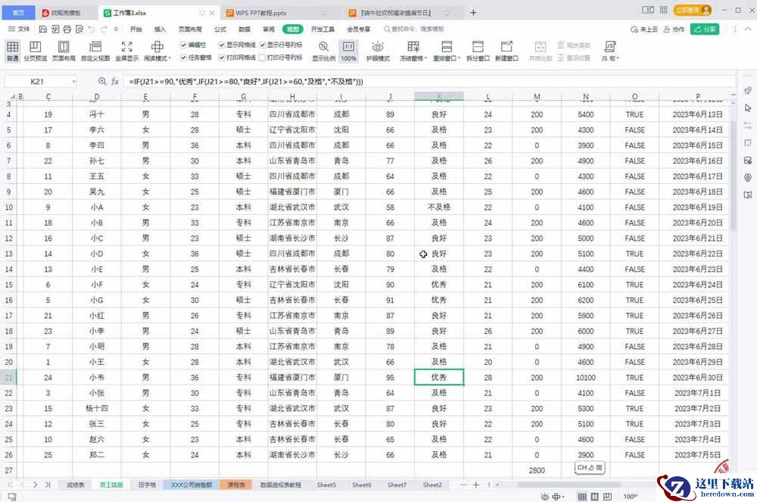Click the Undo arrow icon
The height and width of the screenshot is (502, 757).
pos(92,30)
